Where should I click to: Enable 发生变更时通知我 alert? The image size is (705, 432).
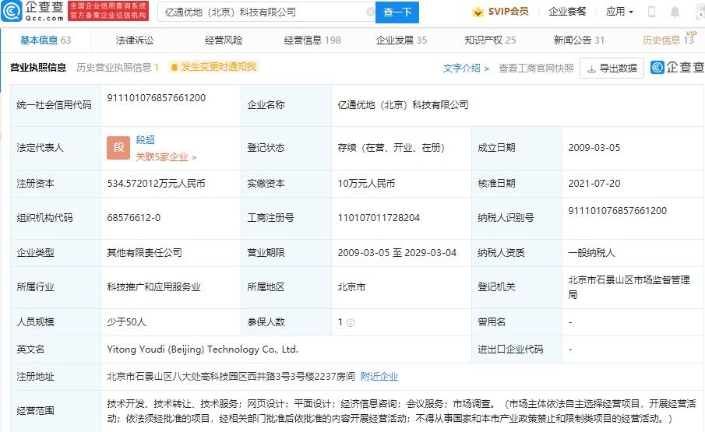pos(213,67)
